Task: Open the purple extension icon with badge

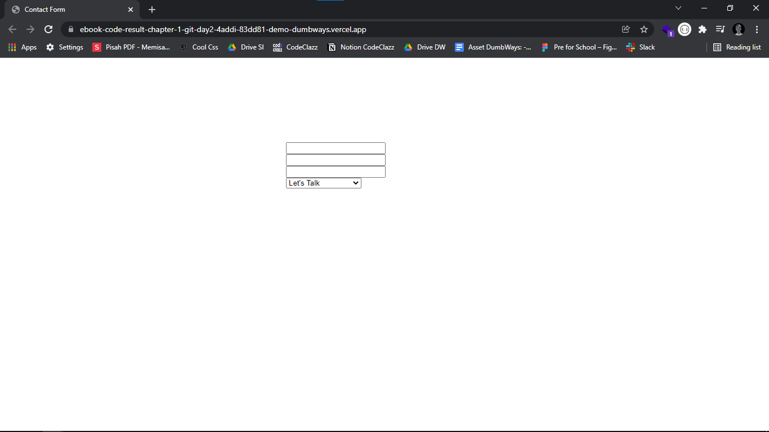Action: pos(667,30)
